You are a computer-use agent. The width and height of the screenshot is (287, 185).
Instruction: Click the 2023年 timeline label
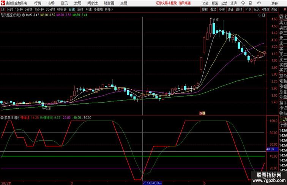coord(6,183)
